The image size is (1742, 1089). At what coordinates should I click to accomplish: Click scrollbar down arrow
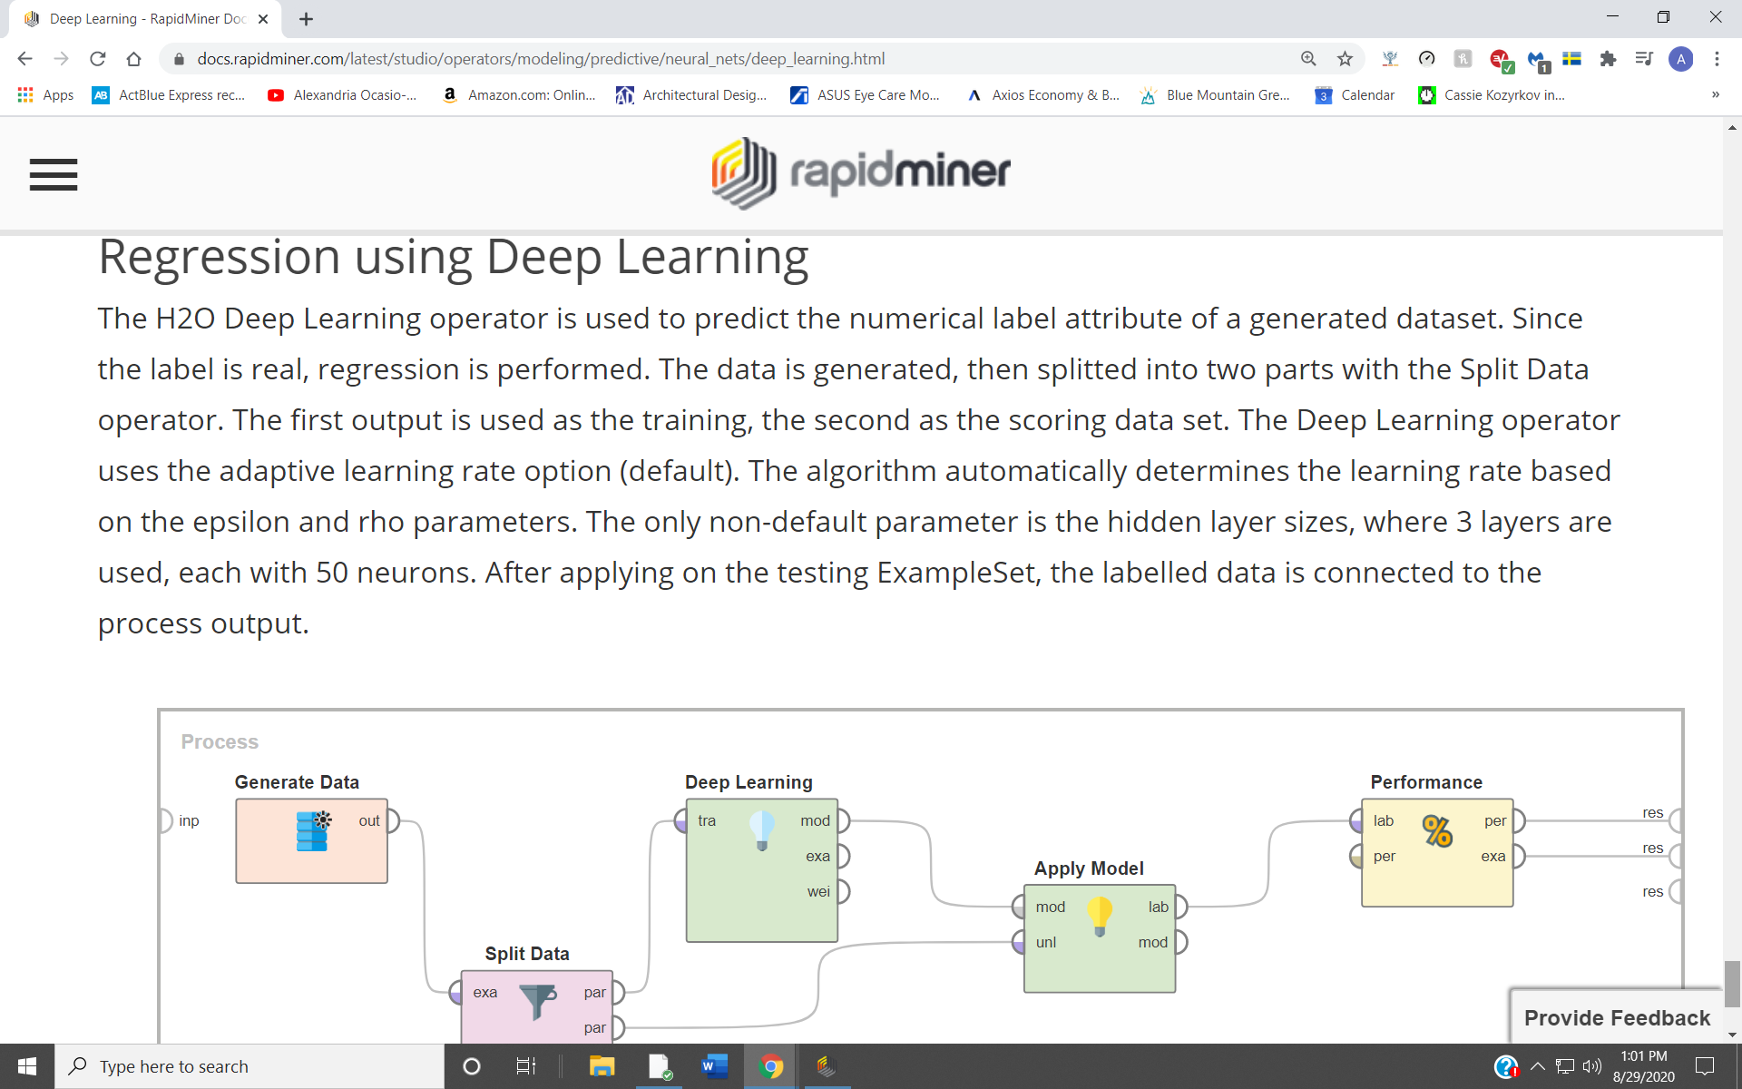pos(1732,1035)
